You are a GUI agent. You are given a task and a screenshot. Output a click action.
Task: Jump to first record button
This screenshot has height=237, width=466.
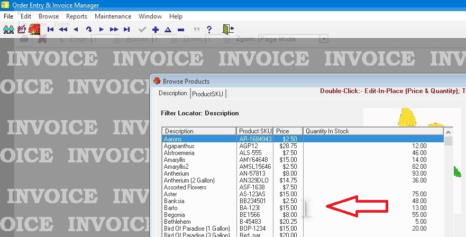pos(51,30)
